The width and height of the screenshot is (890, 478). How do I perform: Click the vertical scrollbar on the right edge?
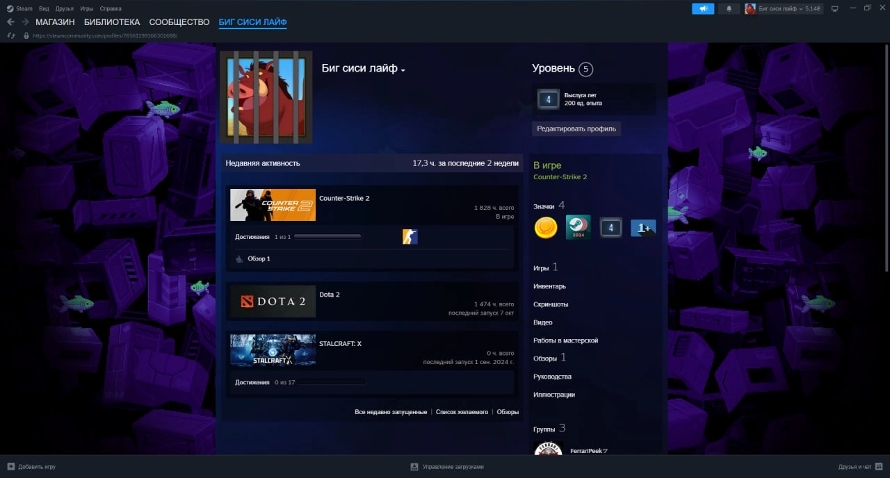(887, 158)
